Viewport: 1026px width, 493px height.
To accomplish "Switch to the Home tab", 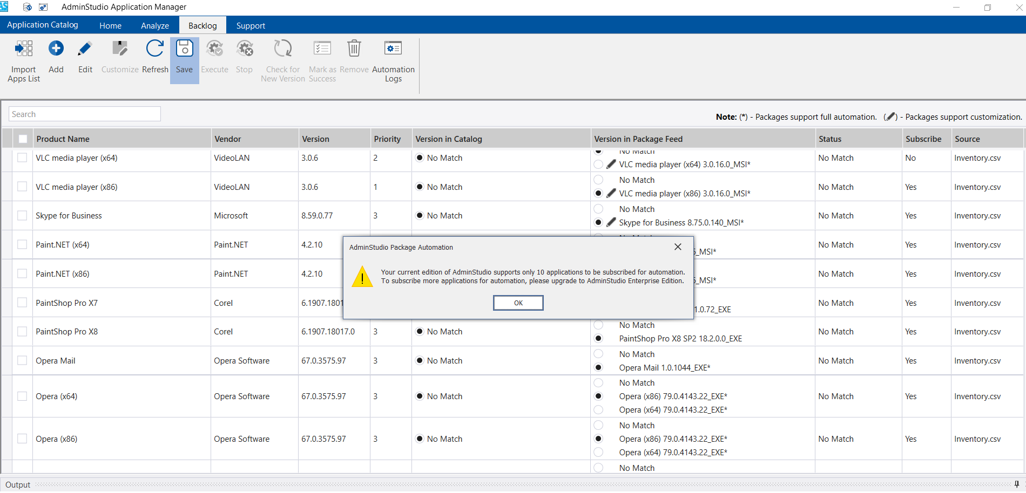I will tap(110, 25).
